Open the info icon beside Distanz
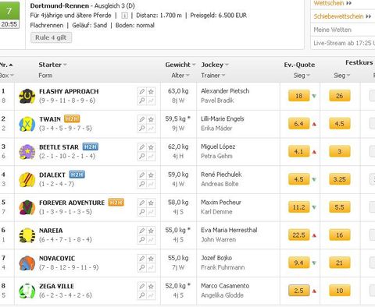 125,16
